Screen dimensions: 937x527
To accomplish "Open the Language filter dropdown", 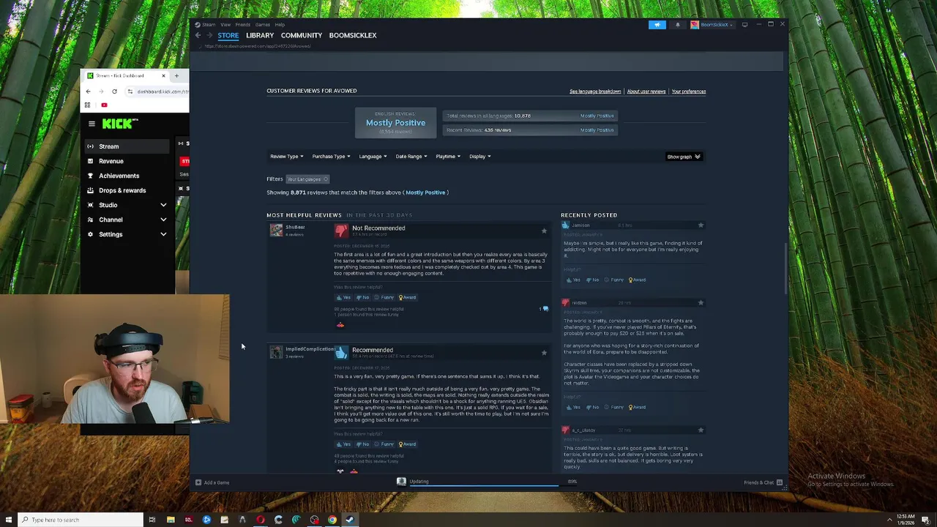I will [373, 156].
